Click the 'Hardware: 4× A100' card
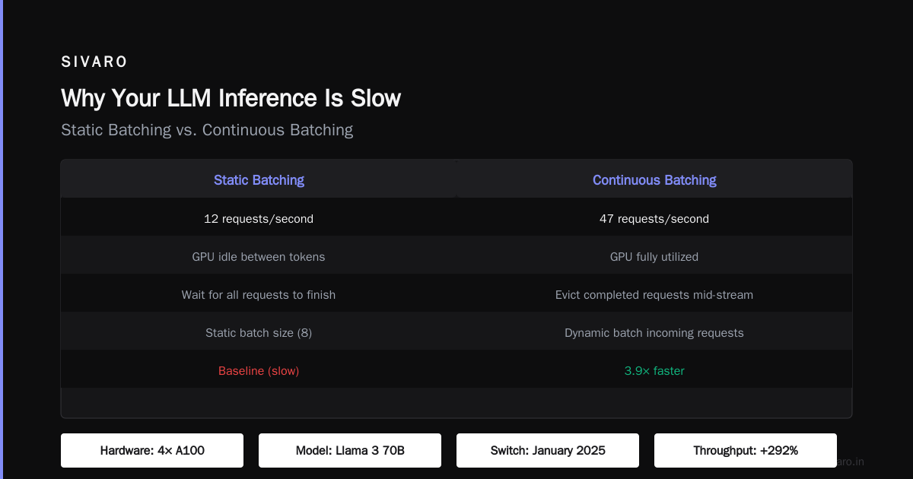Image resolution: width=913 pixels, height=479 pixels. point(152,450)
